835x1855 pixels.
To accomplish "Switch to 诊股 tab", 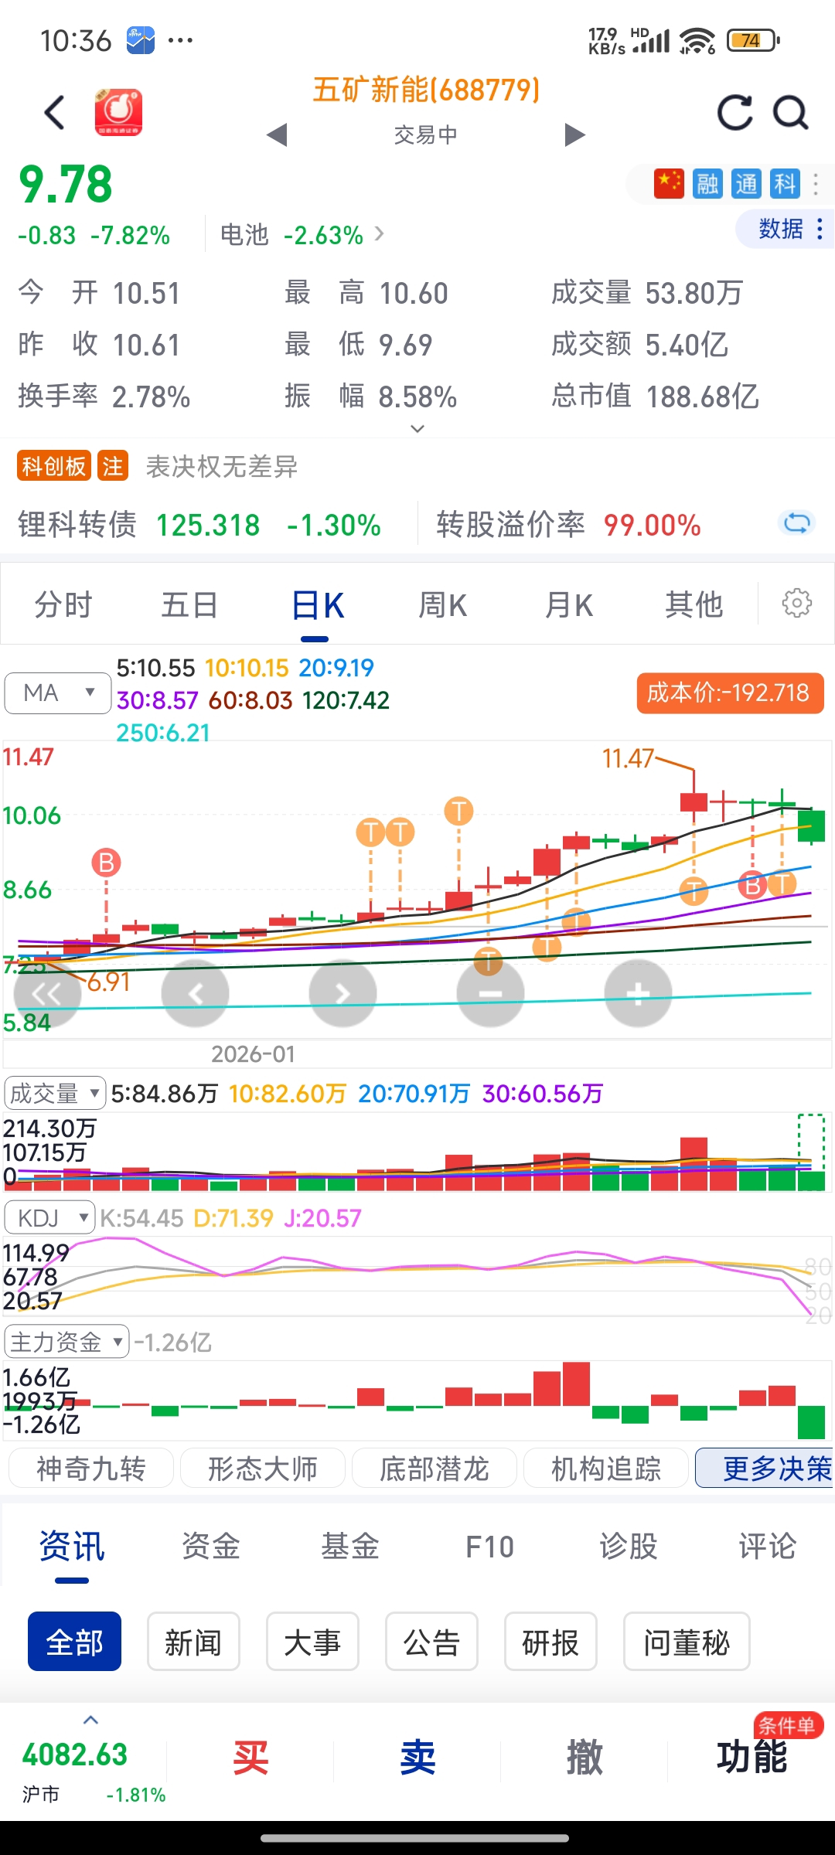I will point(629,1547).
